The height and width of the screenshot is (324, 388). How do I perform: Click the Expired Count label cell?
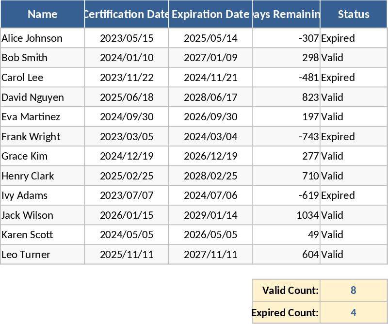click(x=286, y=312)
